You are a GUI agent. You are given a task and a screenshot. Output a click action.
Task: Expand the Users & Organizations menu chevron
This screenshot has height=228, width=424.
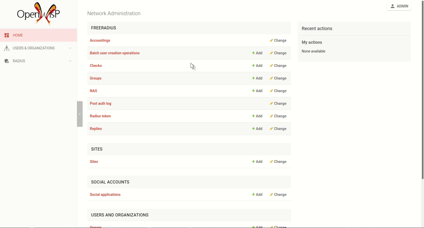tap(70, 48)
